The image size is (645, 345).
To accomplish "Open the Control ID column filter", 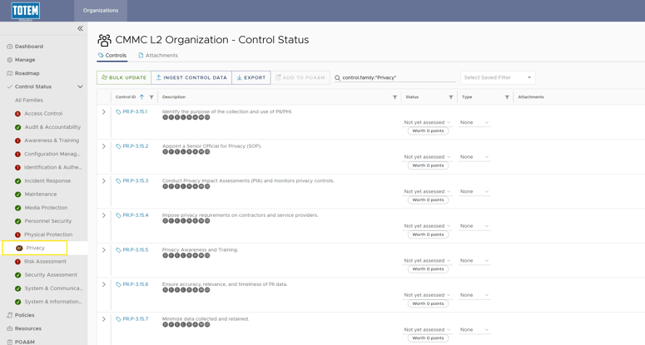I will point(151,97).
